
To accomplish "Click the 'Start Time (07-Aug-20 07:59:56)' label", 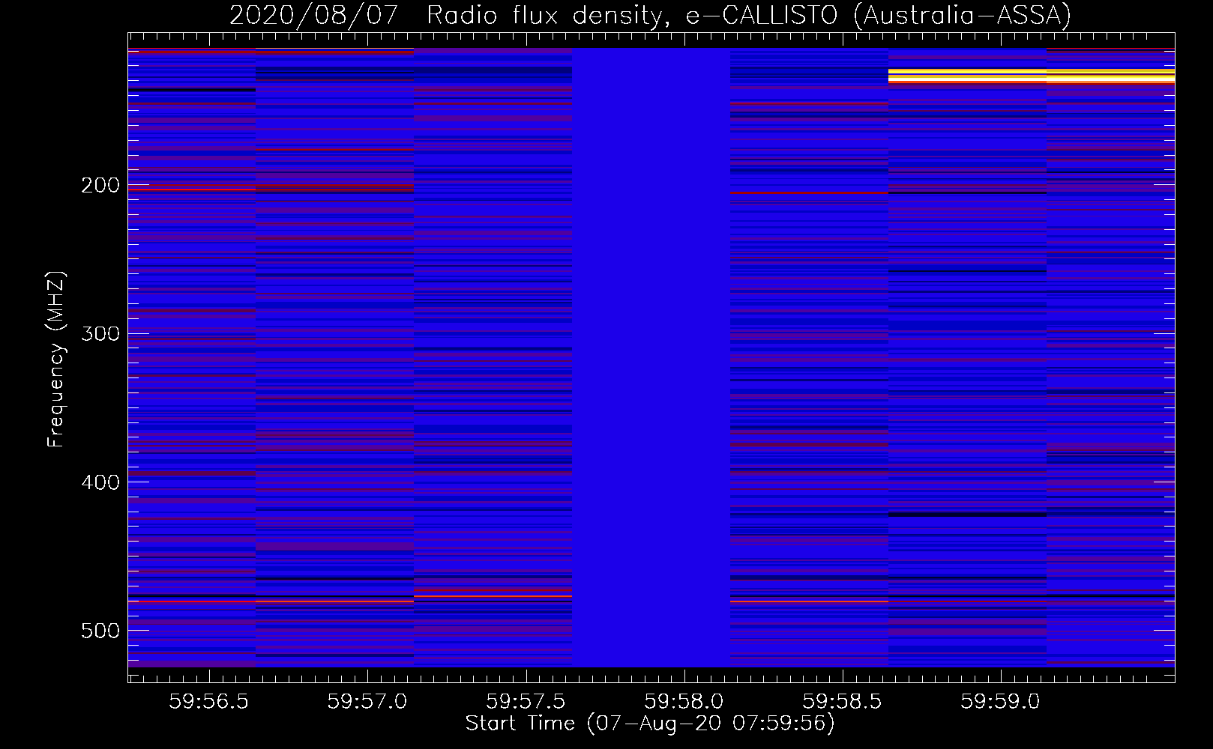I will coord(650,724).
